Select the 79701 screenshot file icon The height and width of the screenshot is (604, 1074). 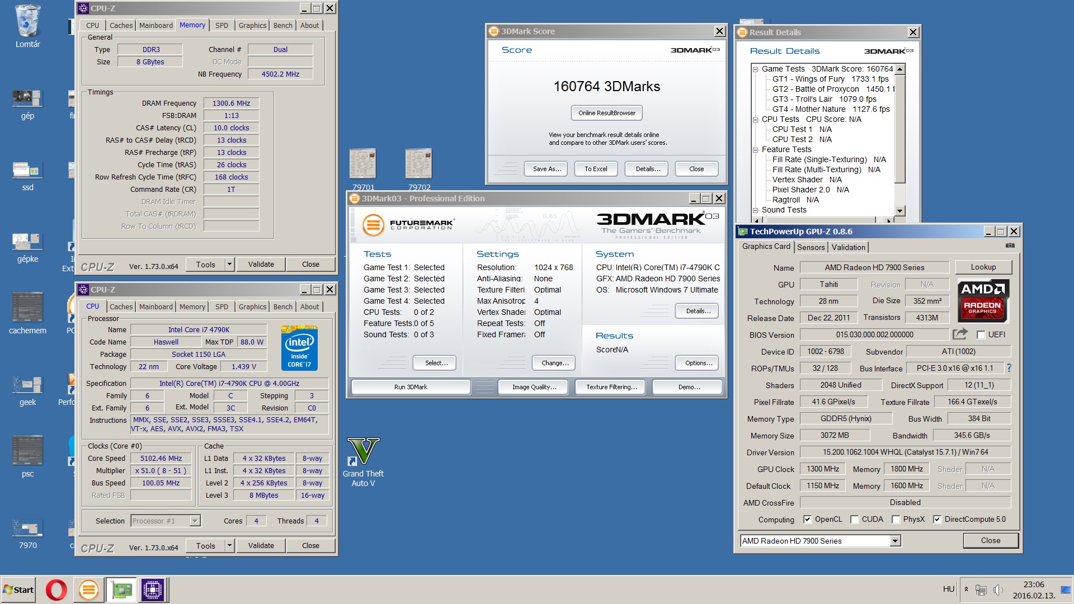pos(363,169)
